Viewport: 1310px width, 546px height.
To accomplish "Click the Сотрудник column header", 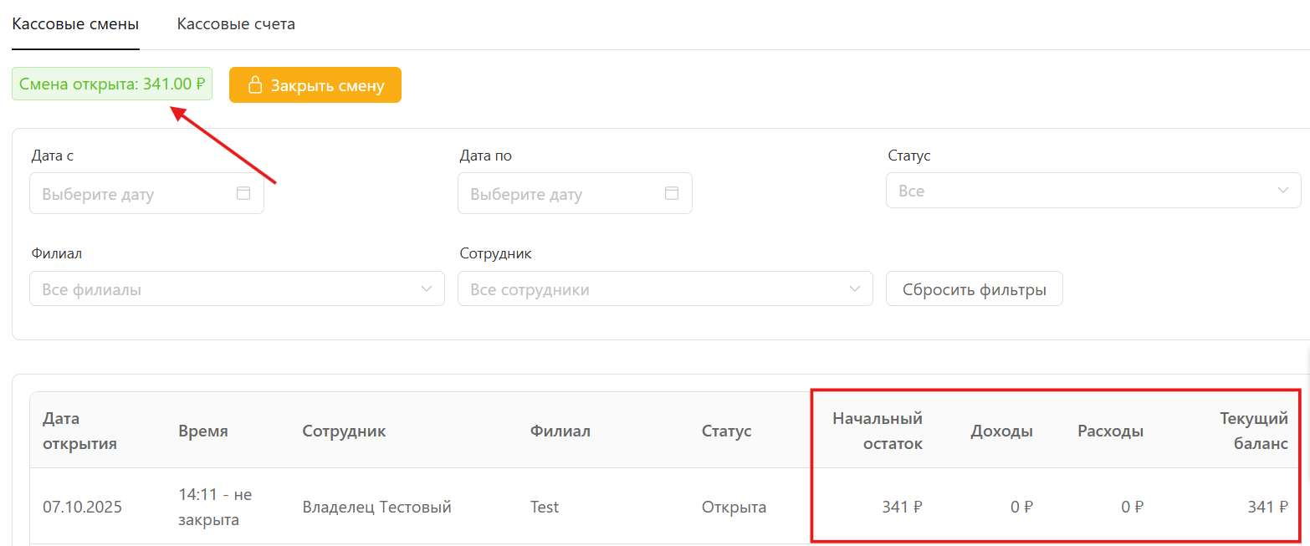I will click(x=344, y=431).
